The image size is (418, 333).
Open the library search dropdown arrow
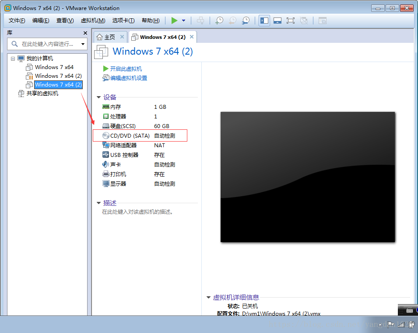coord(83,44)
